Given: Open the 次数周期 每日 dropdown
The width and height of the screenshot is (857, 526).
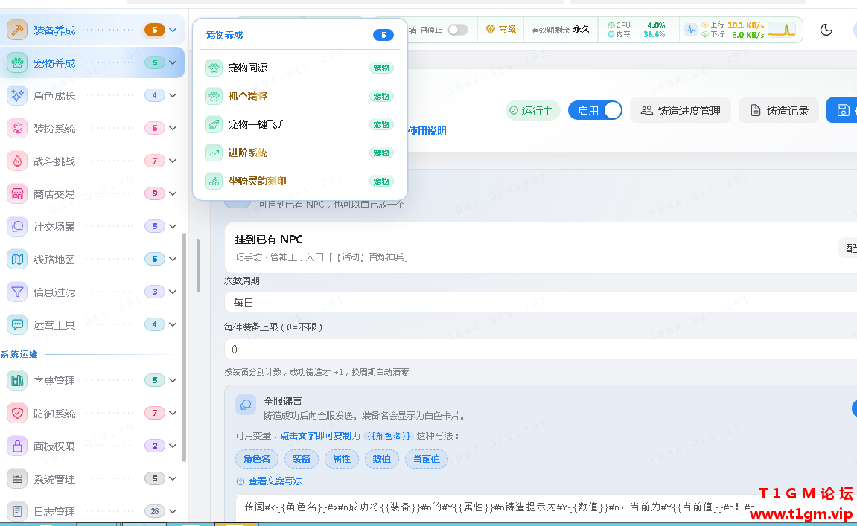Looking at the screenshot, I should click(x=541, y=303).
